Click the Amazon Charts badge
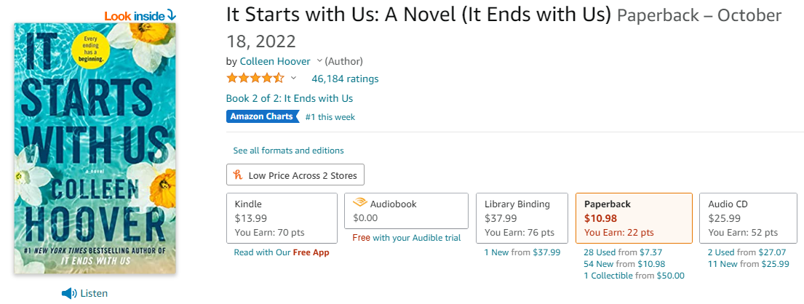The image size is (804, 304). pos(262,116)
